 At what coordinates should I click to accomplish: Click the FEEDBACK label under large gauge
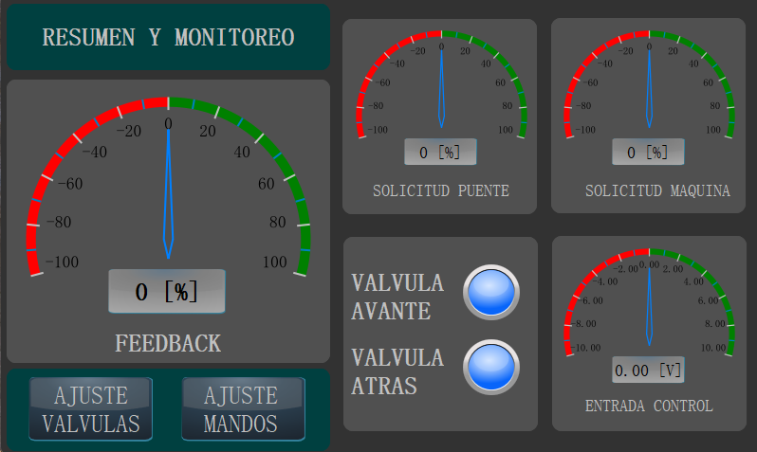pos(168,343)
